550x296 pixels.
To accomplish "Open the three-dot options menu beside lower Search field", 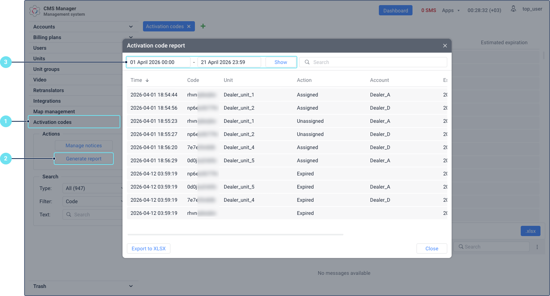I will pyautogui.click(x=537, y=247).
